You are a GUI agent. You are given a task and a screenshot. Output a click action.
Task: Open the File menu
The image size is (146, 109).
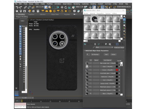coord(16,4)
